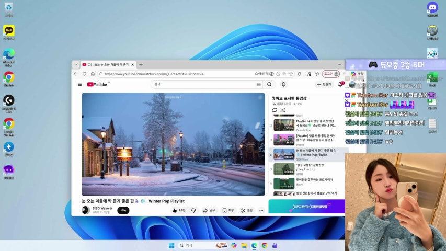This screenshot has height=251, width=446.
Task: Click the 구독 subscribe button
Action: [123, 210]
